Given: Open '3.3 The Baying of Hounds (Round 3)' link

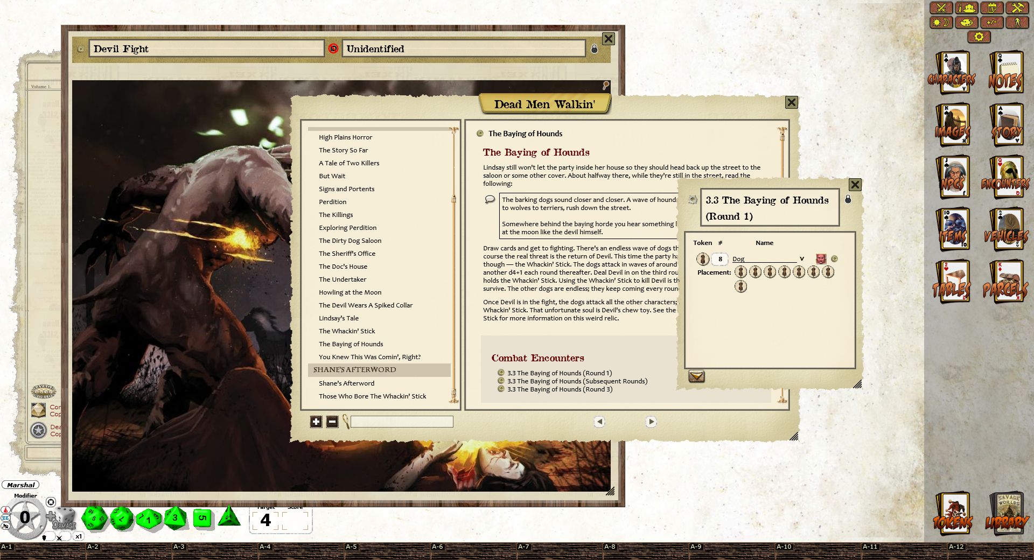Looking at the screenshot, I should tap(560, 389).
